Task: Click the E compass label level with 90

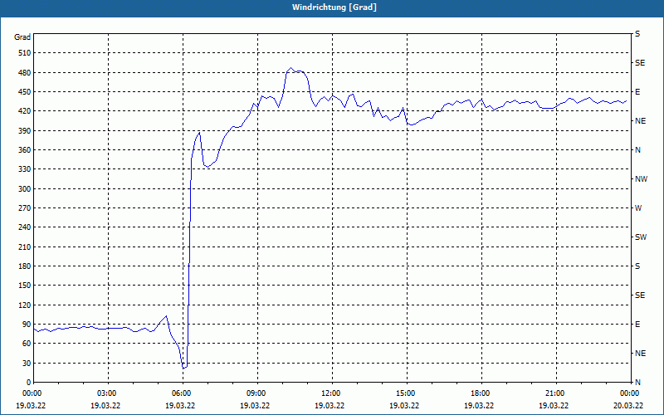Action: tap(637, 325)
